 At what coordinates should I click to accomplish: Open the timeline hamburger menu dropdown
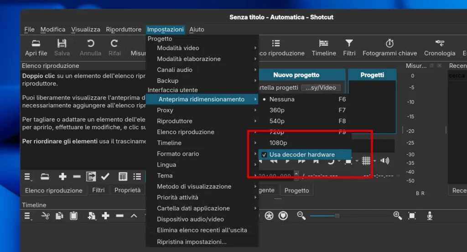(28, 216)
